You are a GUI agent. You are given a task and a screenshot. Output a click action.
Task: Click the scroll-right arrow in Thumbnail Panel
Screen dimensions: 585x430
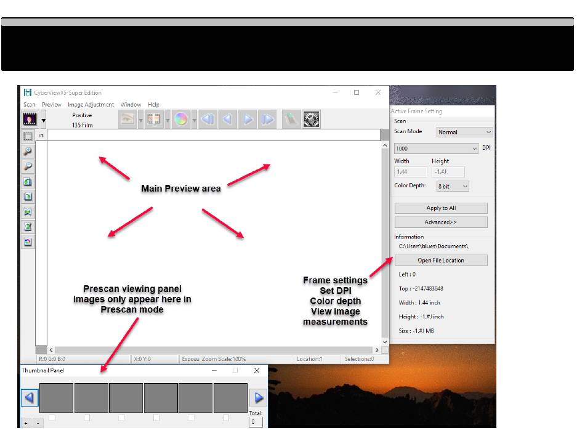coord(259,398)
